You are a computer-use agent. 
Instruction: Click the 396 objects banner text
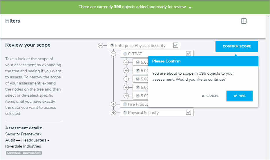click(132, 7)
